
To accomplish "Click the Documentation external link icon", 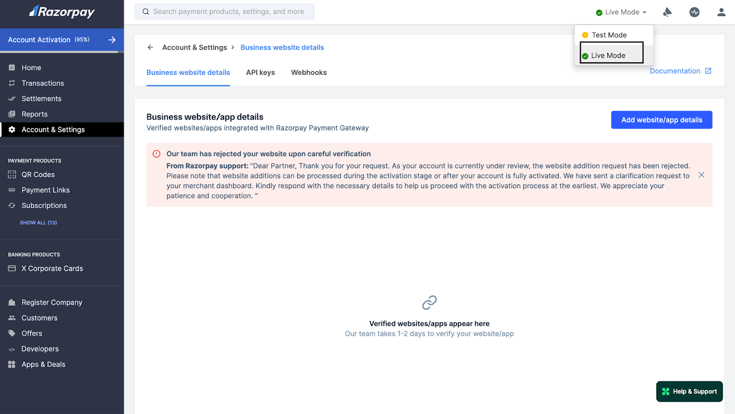I will tap(708, 71).
